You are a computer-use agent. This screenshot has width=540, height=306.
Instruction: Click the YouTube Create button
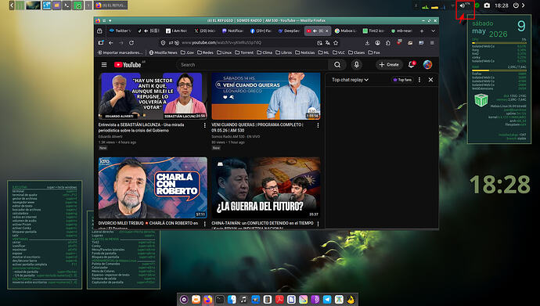[x=389, y=65]
